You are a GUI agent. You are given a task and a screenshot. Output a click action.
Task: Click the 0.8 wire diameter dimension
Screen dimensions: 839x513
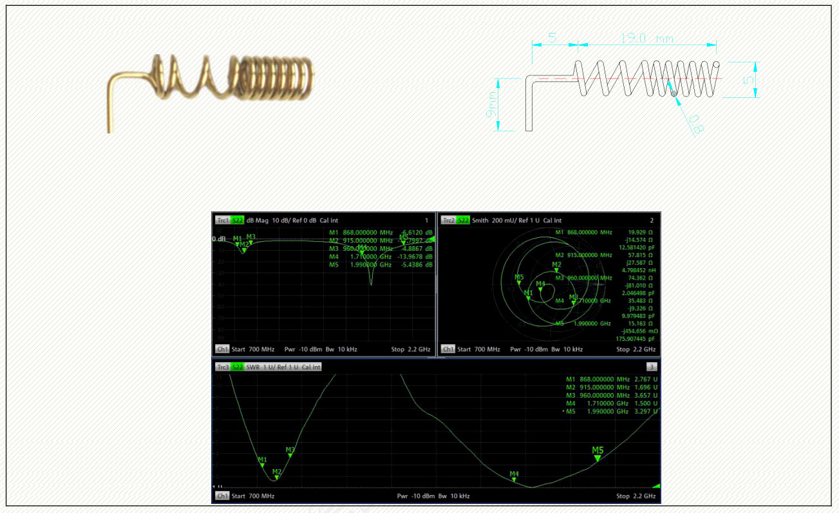pos(696,123)
